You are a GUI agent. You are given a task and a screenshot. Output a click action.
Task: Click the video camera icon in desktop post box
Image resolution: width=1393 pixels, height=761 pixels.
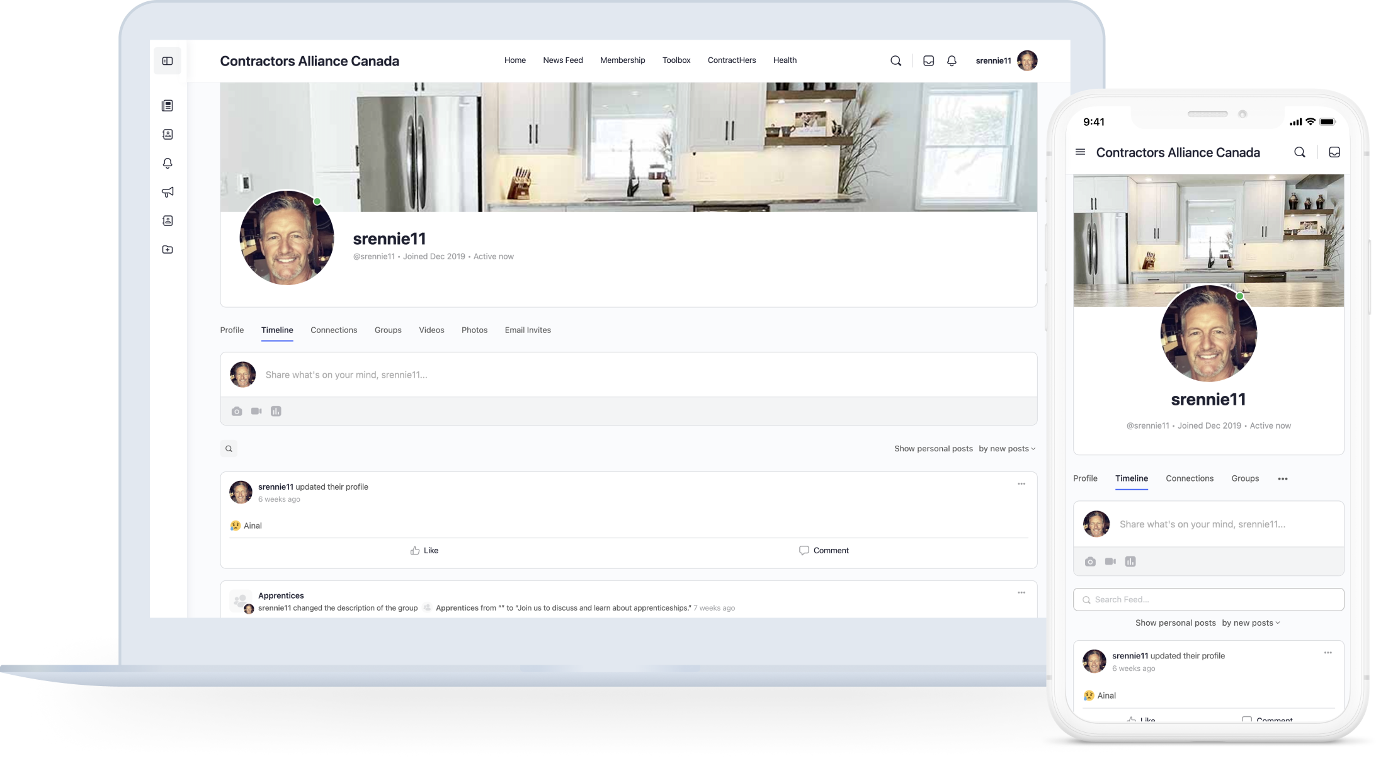click(256, 411)
